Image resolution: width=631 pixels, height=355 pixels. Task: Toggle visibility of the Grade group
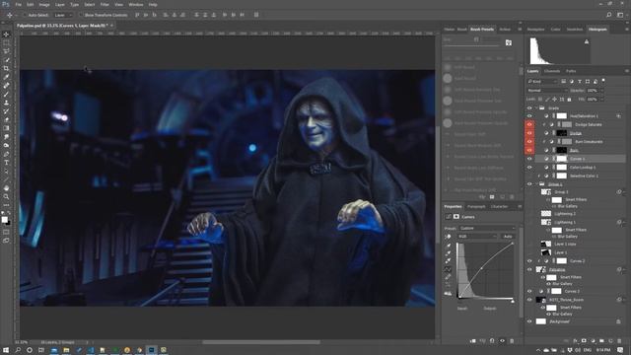point(529,107)
